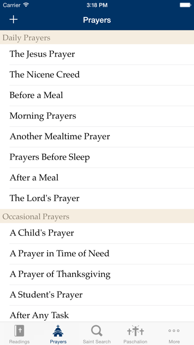Open The Jesus Prayer
Screen dimensions: 194x345
point(97,55)
